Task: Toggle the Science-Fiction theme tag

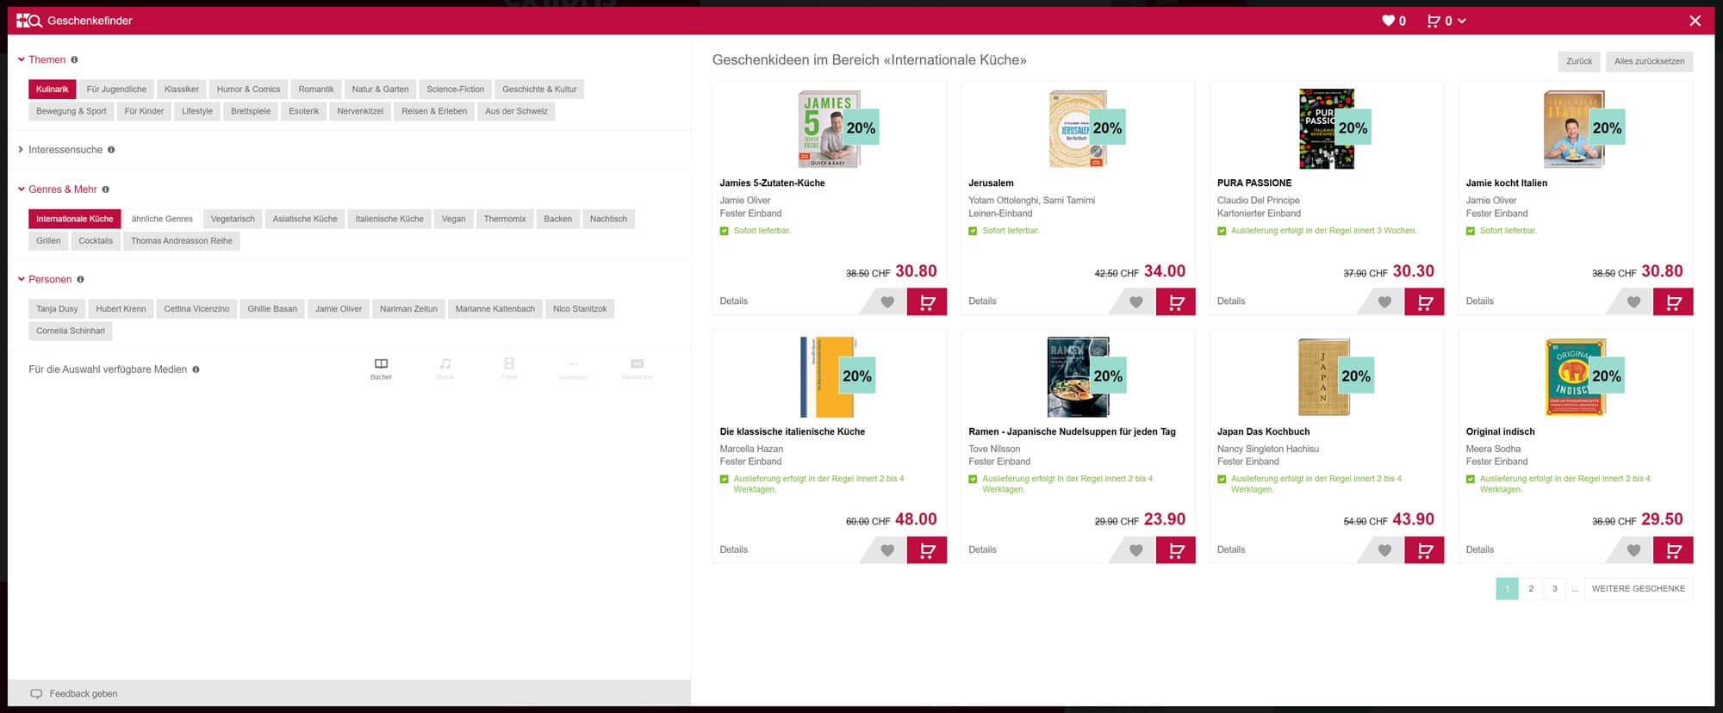Action: 456,90
